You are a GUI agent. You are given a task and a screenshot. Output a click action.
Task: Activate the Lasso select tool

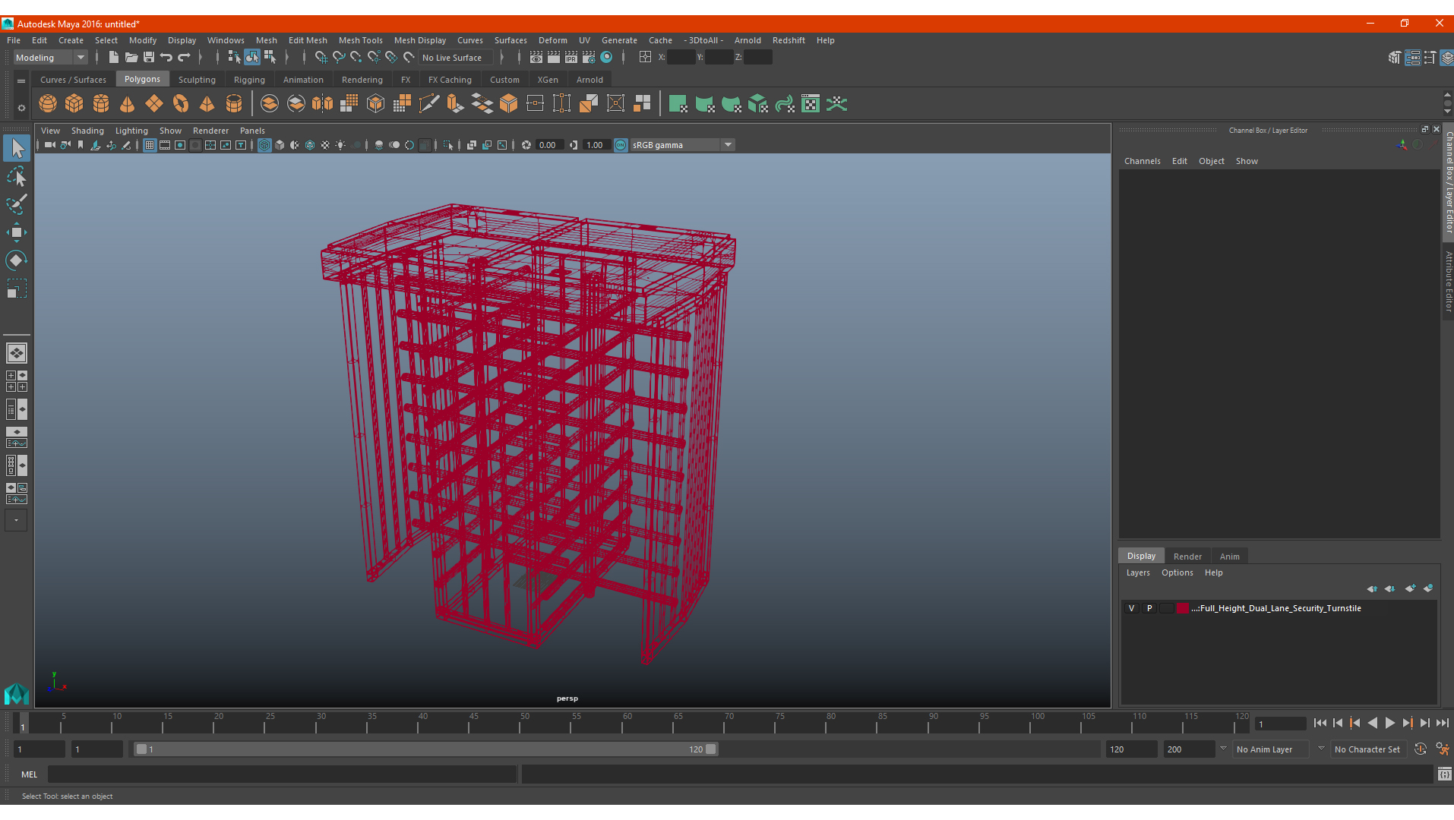[17, 176]
